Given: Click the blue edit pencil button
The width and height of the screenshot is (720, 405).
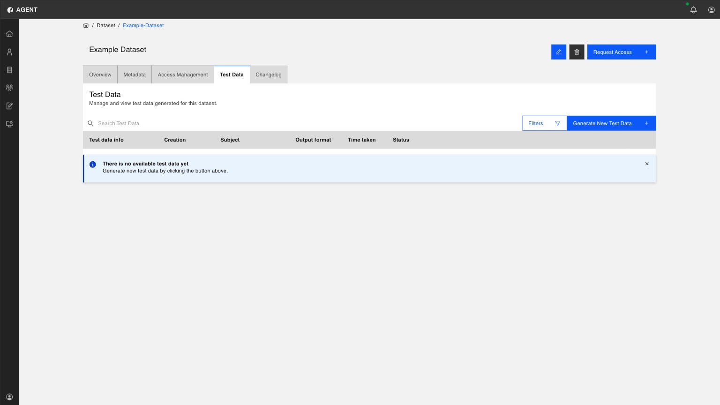Looking at the screenshot, I should point(559,52).
